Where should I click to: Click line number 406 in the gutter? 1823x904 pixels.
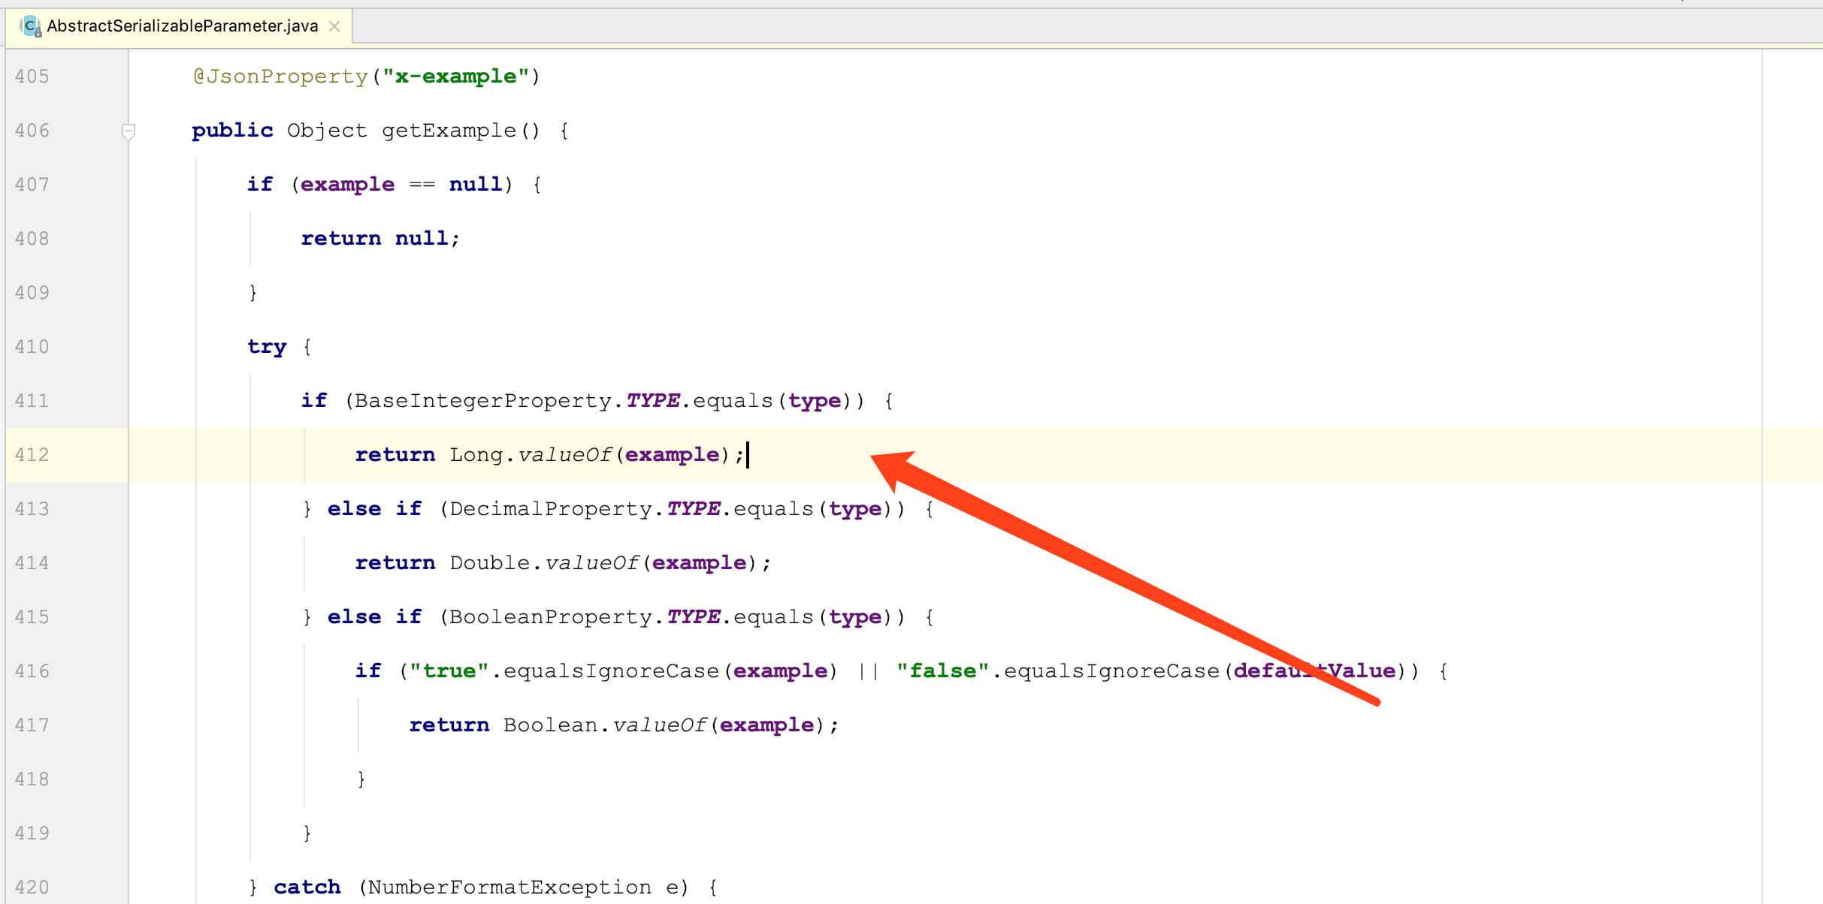[32, 131]
